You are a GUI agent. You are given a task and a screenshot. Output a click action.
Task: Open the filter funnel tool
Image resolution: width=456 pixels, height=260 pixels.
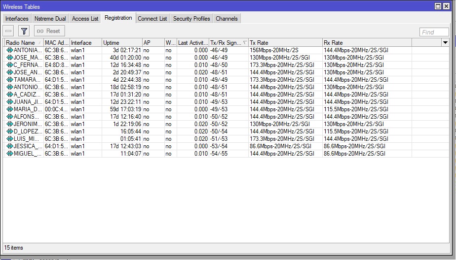click(x=24, y=31)
